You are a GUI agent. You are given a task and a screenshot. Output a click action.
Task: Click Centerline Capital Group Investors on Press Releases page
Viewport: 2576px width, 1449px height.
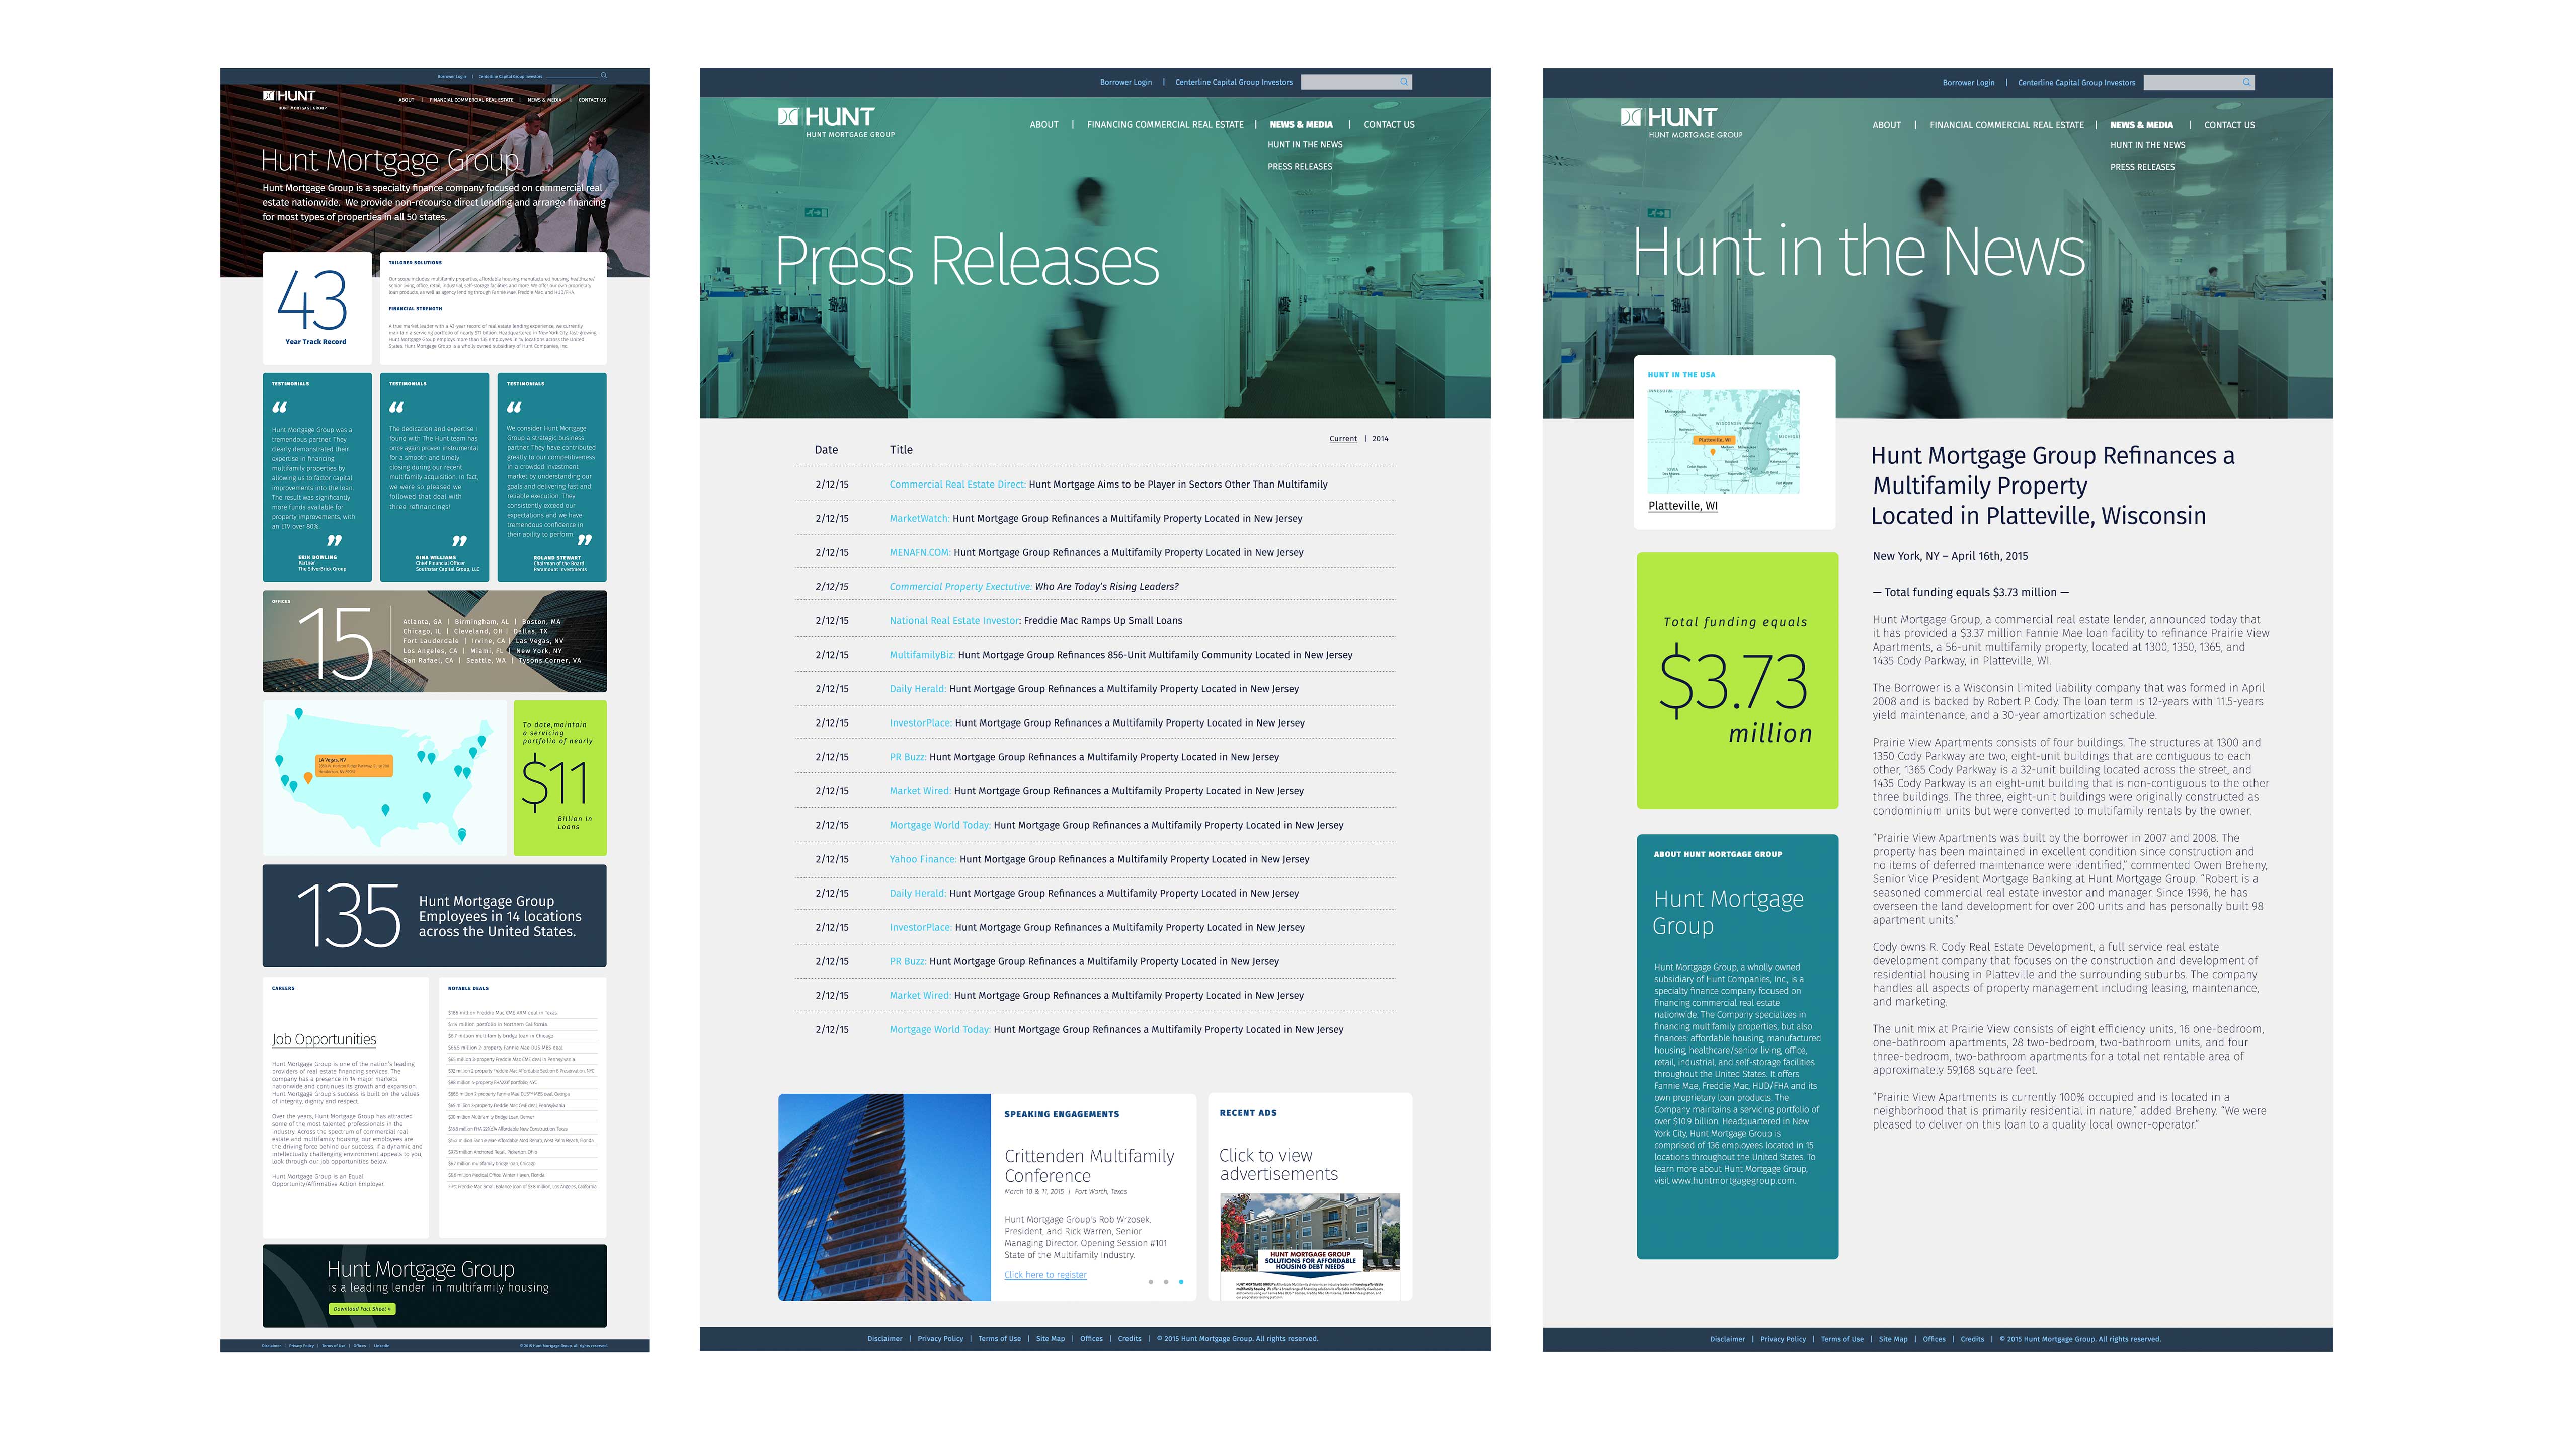coord(1234,82)
